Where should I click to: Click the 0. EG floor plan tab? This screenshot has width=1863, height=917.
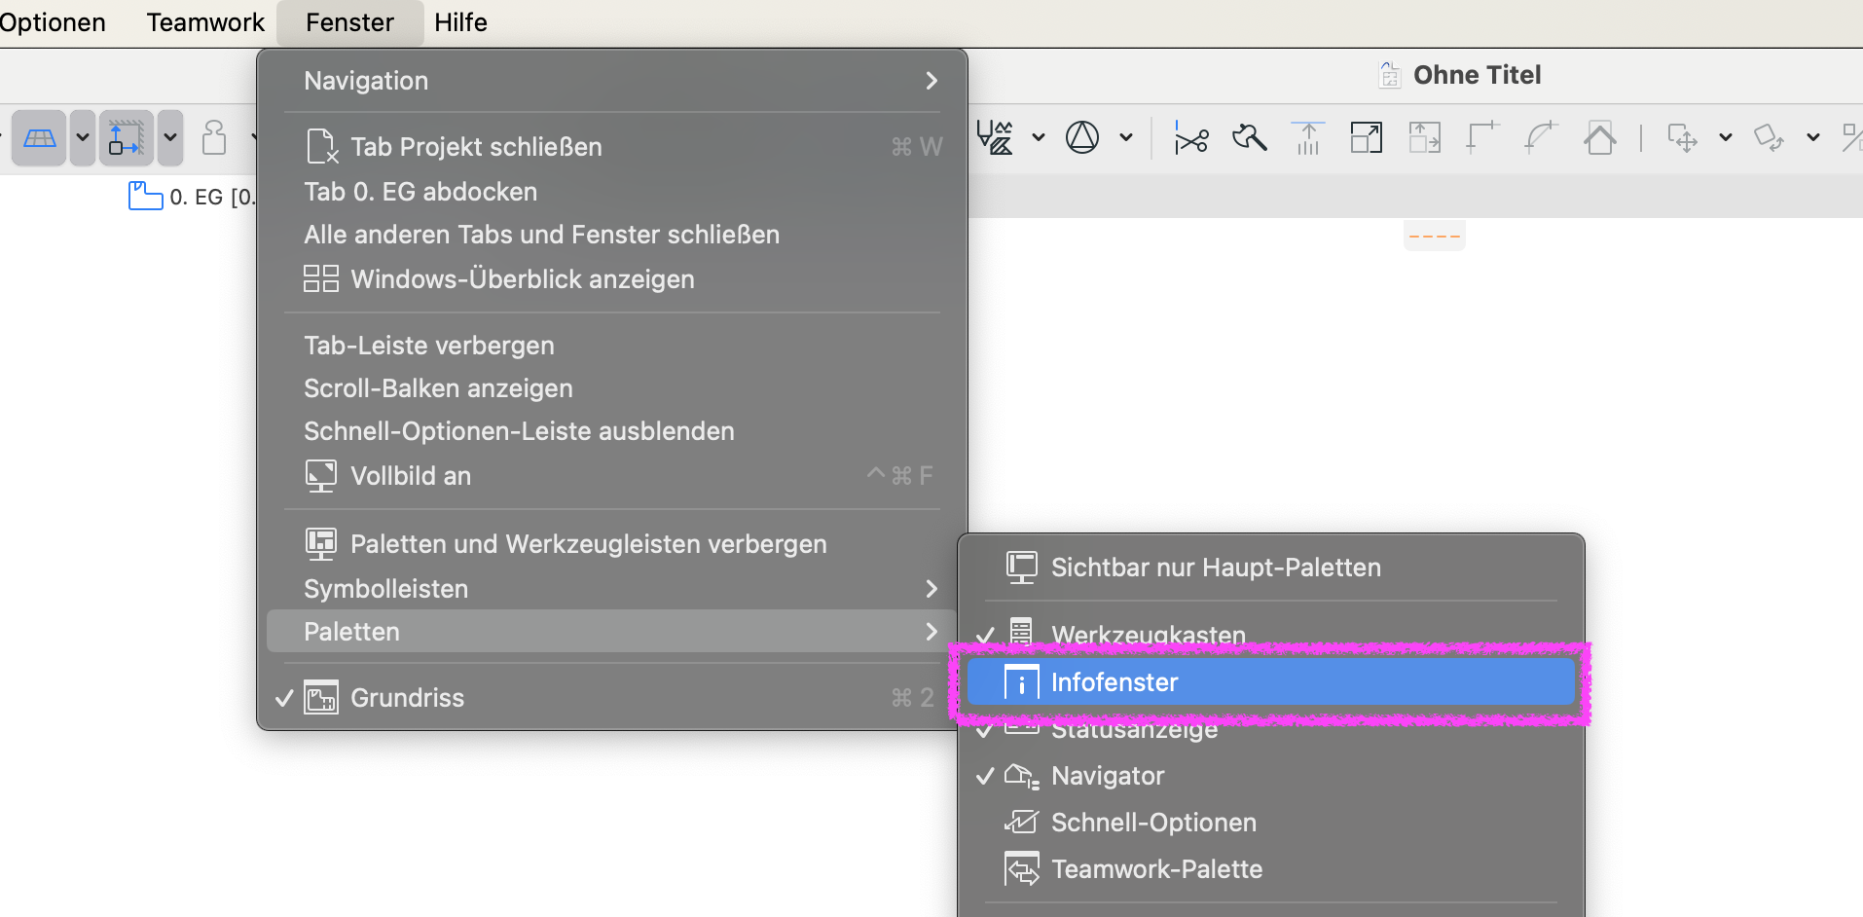tap(191, 197)
